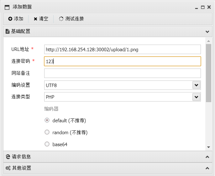Select the random (不推荐) encoder radio

click(x=47, y=132)
